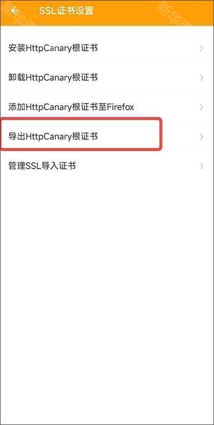
Task: Open 管理SSL导入证书 entry
Action: pos(107,166)
